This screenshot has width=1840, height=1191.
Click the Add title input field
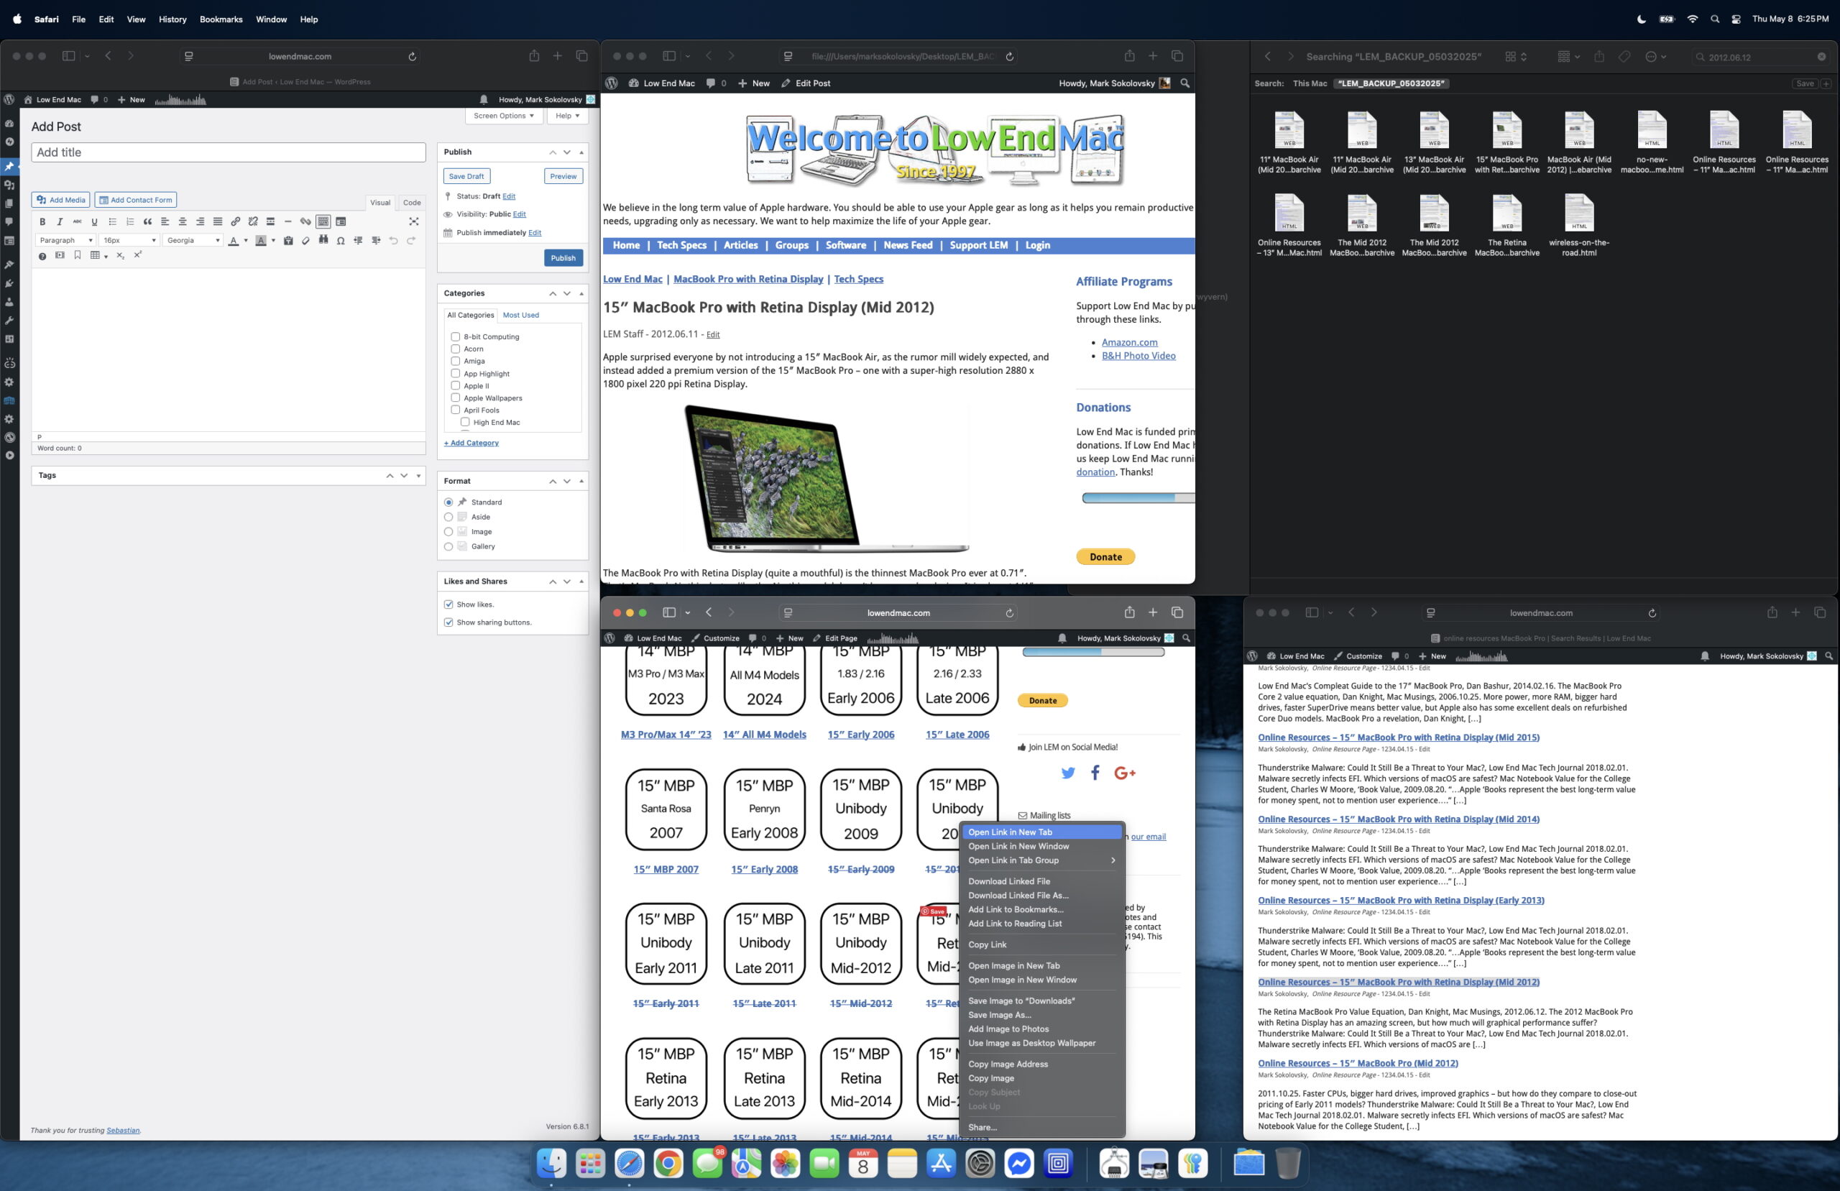(x=228, y=153)
